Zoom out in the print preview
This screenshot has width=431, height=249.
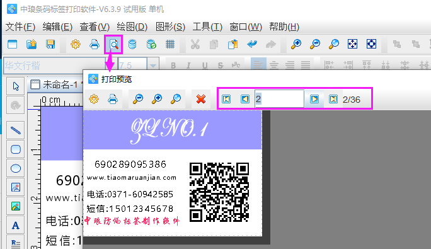tap(138, 99)
